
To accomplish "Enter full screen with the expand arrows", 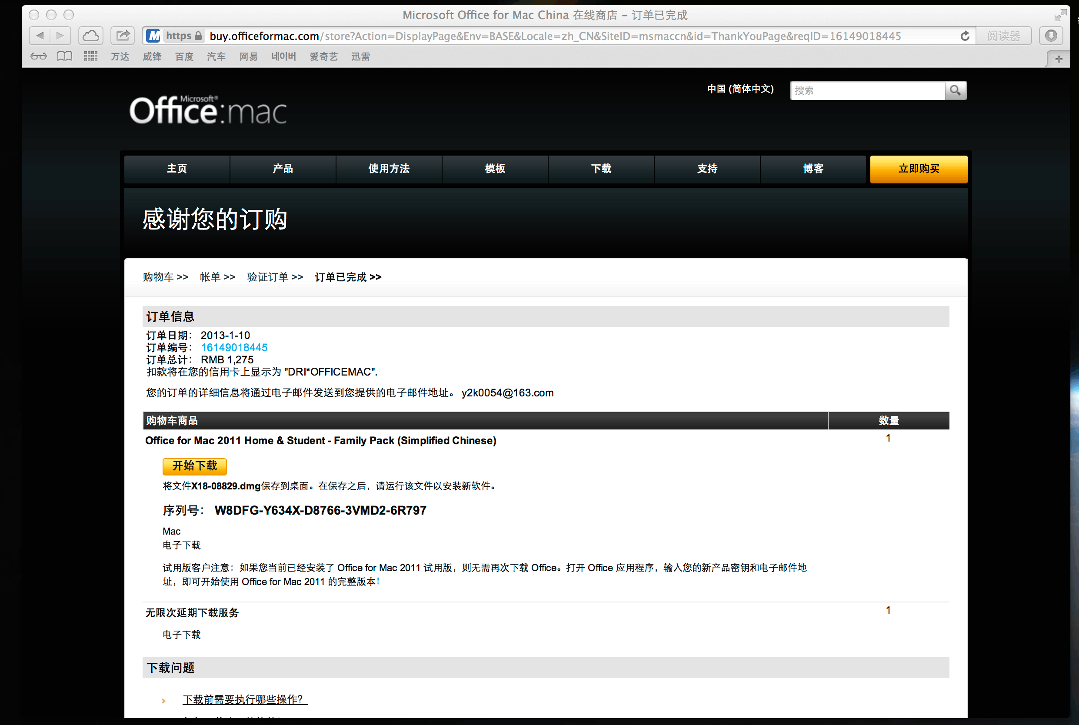I will tap(1060, 15).
